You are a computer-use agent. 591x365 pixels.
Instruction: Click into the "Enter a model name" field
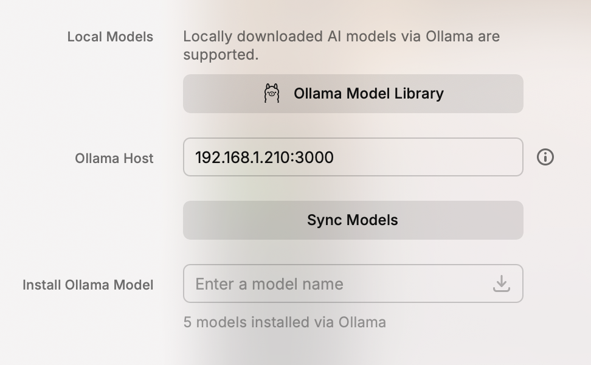click(353, 283)
